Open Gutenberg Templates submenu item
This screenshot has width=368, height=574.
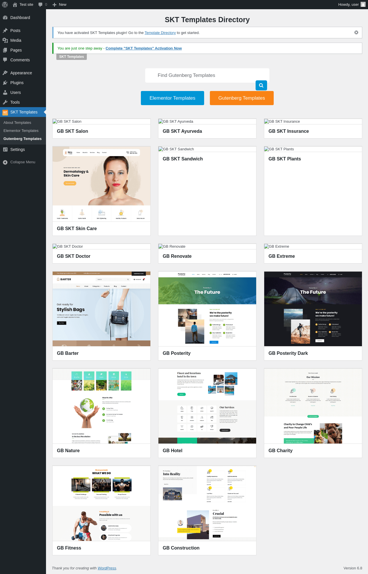(22, 139)
